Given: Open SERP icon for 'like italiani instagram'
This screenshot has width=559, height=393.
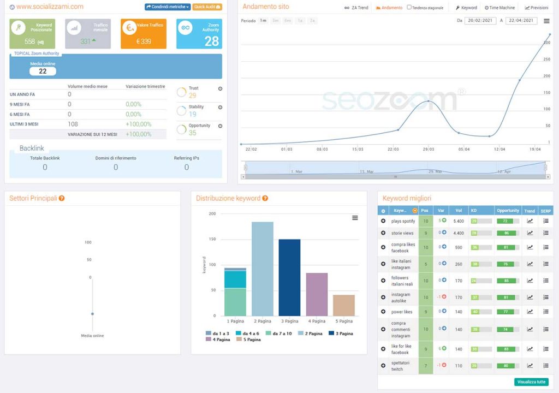Looking at the screenshot, I should point(546,264).
